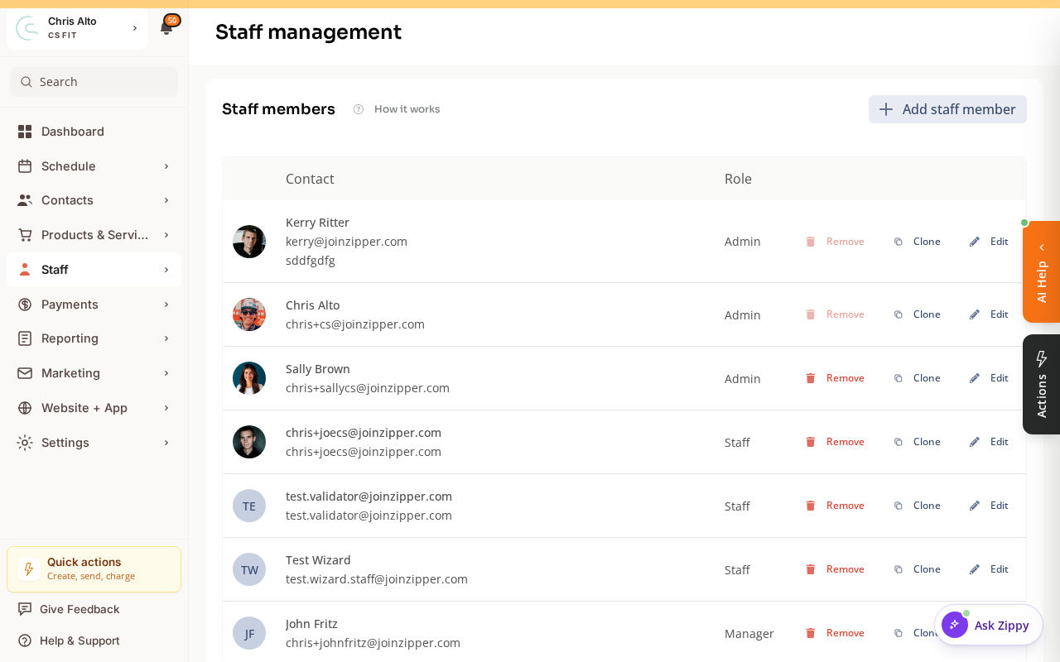Click the Manager role for John Fritz
This screenshot has width=1060, height=662.
(x=749, y=634)
